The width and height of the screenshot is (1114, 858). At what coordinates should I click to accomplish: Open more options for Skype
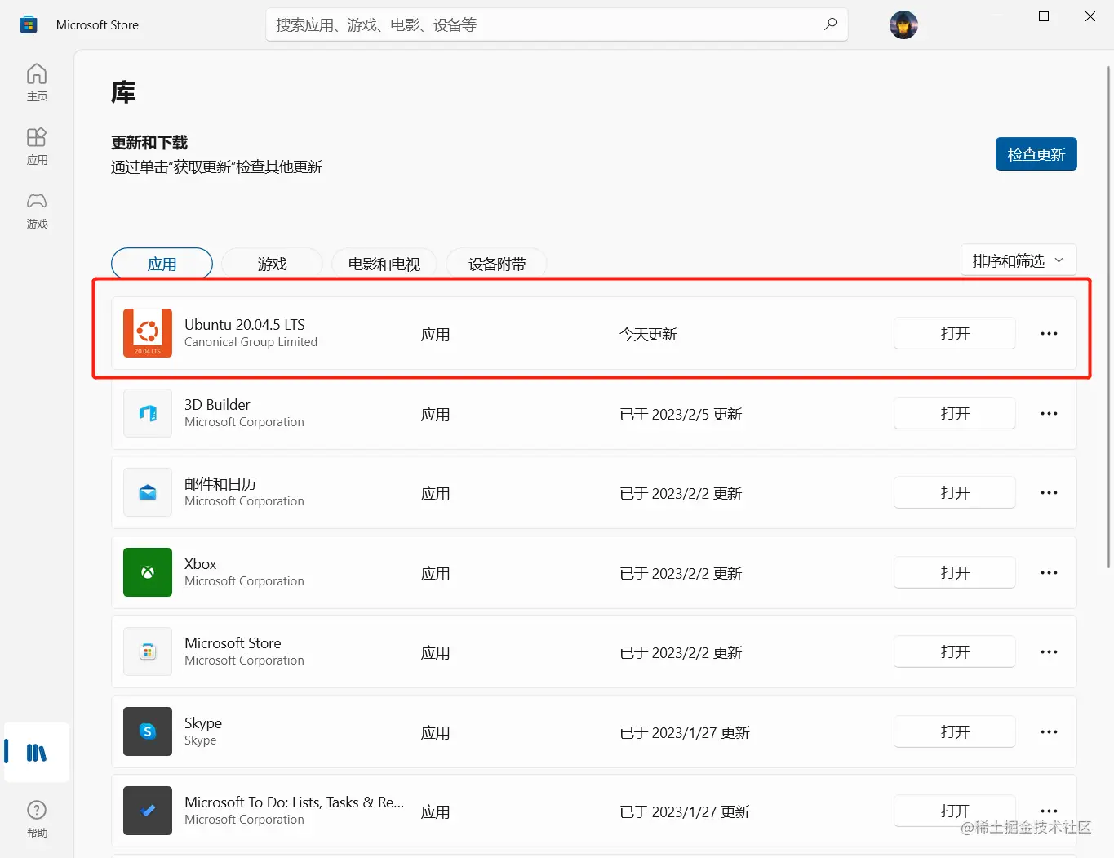click(1049, 731)
